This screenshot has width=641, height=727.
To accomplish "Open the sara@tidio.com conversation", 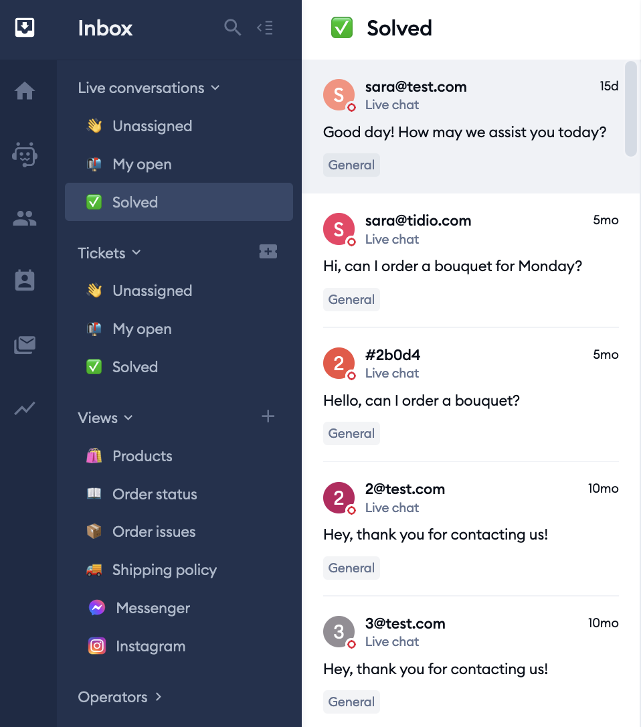I will [x=471, y=260].
